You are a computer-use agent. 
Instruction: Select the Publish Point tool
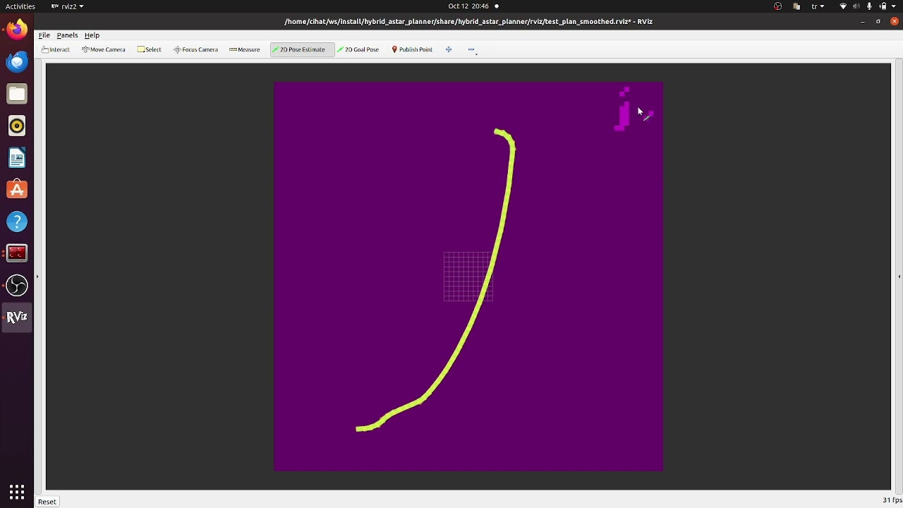[x=412, y=49]
